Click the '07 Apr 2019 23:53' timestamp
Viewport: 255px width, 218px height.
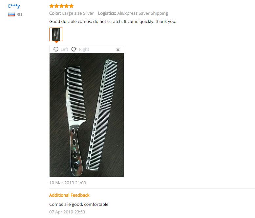(x=67, y=212)
